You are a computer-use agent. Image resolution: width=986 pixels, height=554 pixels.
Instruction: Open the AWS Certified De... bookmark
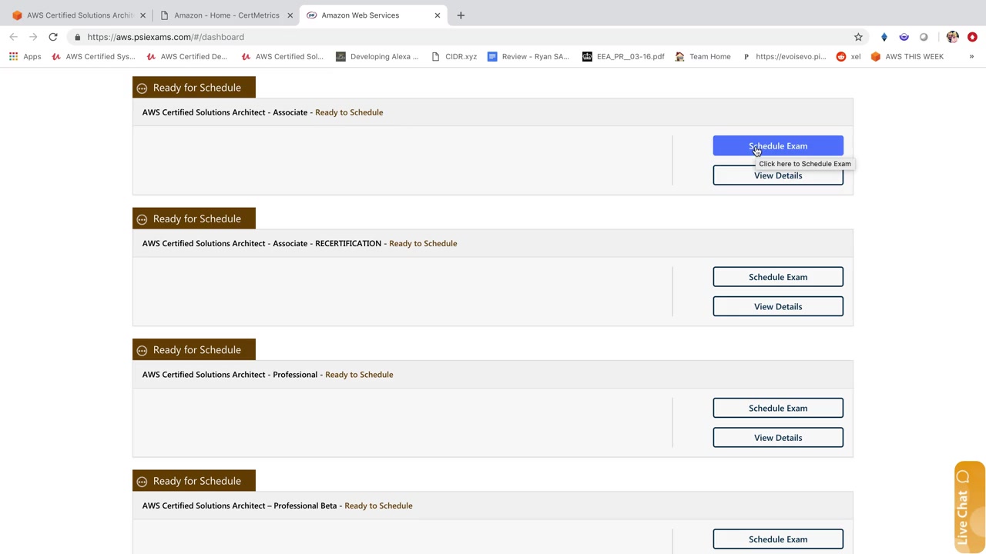coord(186,56)
